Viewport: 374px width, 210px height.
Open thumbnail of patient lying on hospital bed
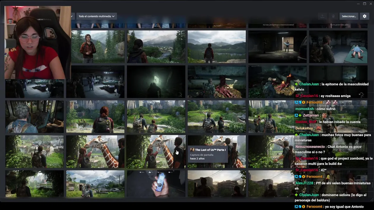click(x=338, y=47)
